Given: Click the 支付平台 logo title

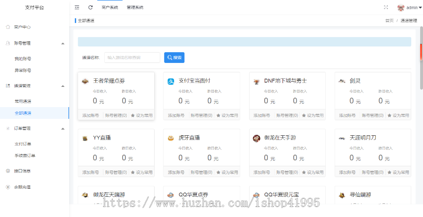Looking at the screenshot, I should [34, 8].
